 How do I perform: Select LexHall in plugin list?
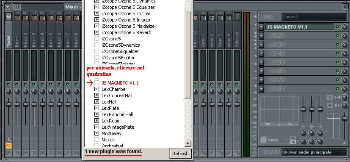pos(109,102)
